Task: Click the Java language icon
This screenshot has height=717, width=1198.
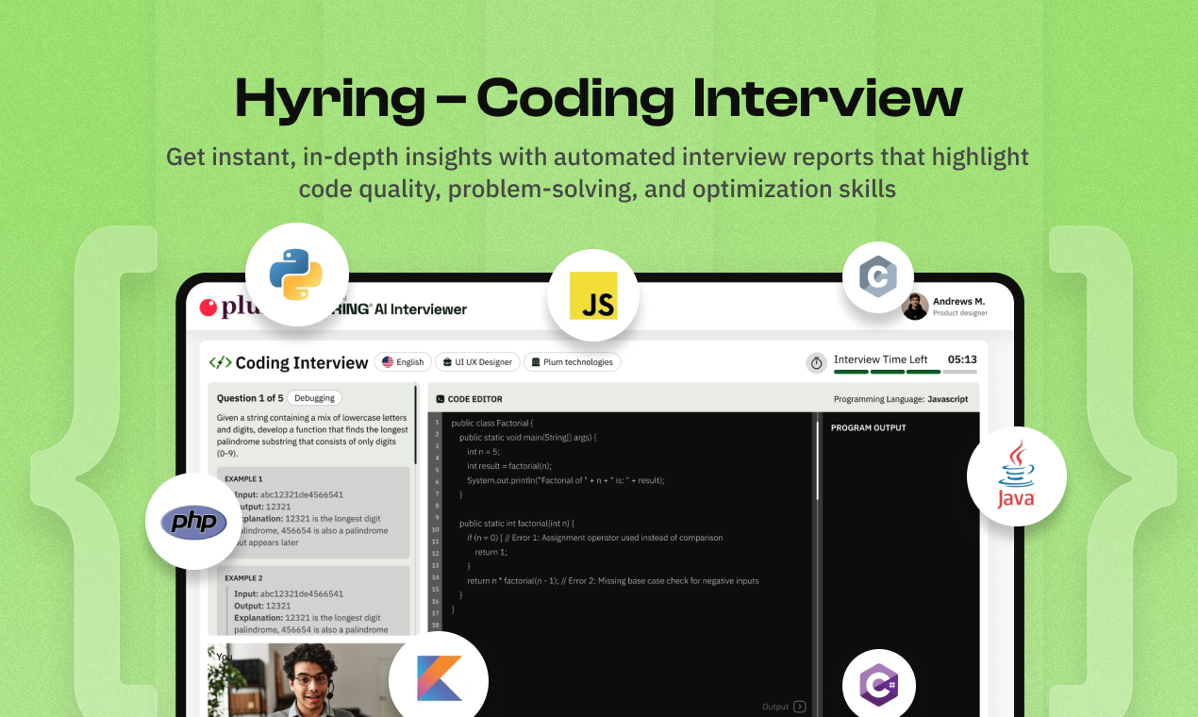Action: click(1017, 475)
